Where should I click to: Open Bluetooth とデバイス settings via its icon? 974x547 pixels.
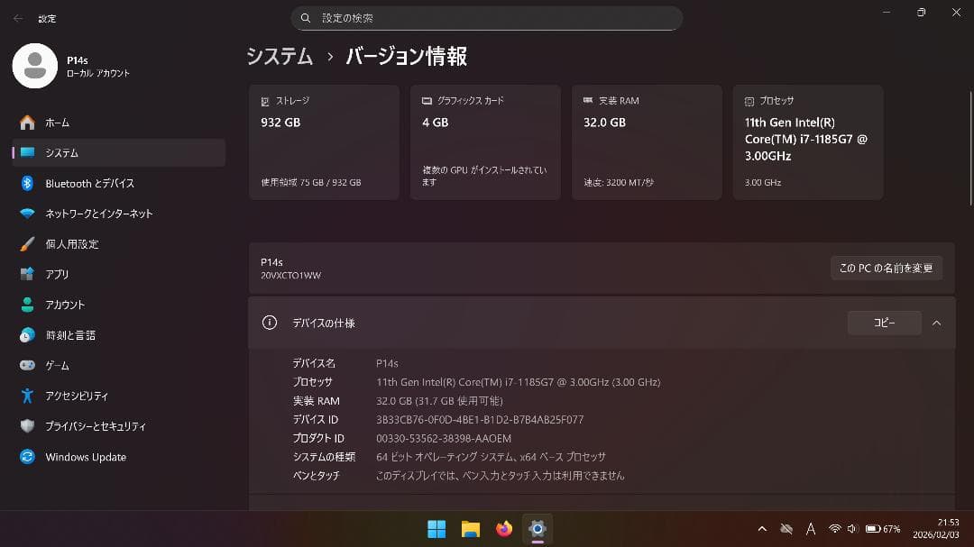click(x=29, y=183)
